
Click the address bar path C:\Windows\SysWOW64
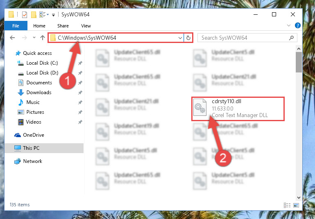tap(87, 38)
